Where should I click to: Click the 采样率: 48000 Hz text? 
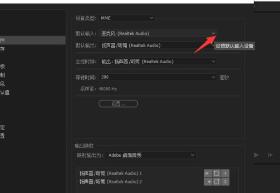pyautogui.click(x=98, y=89)
